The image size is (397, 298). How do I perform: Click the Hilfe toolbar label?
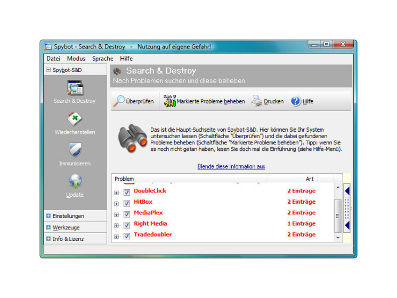(x=308, y=101)
